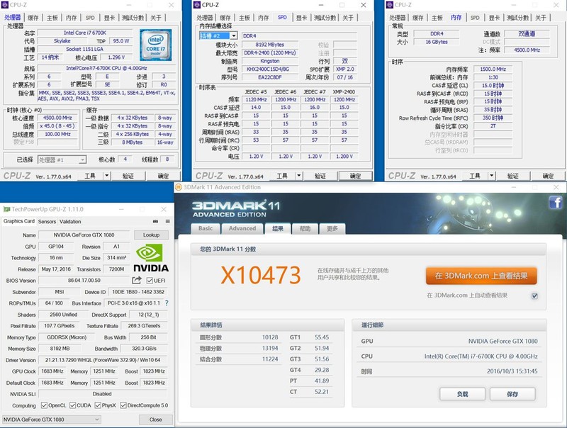
Task: Select the SPD tab in middle CPU-Z
Action: [x=282, y=17]
